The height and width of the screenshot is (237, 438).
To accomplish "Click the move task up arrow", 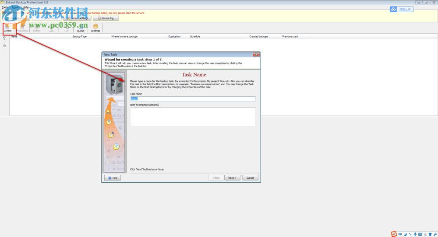I will click(4, 38).
